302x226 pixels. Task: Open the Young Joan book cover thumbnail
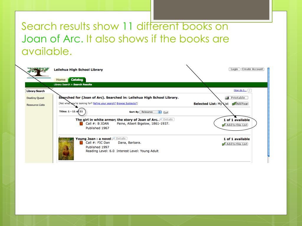pyautogui.click(x=66, y=149)
